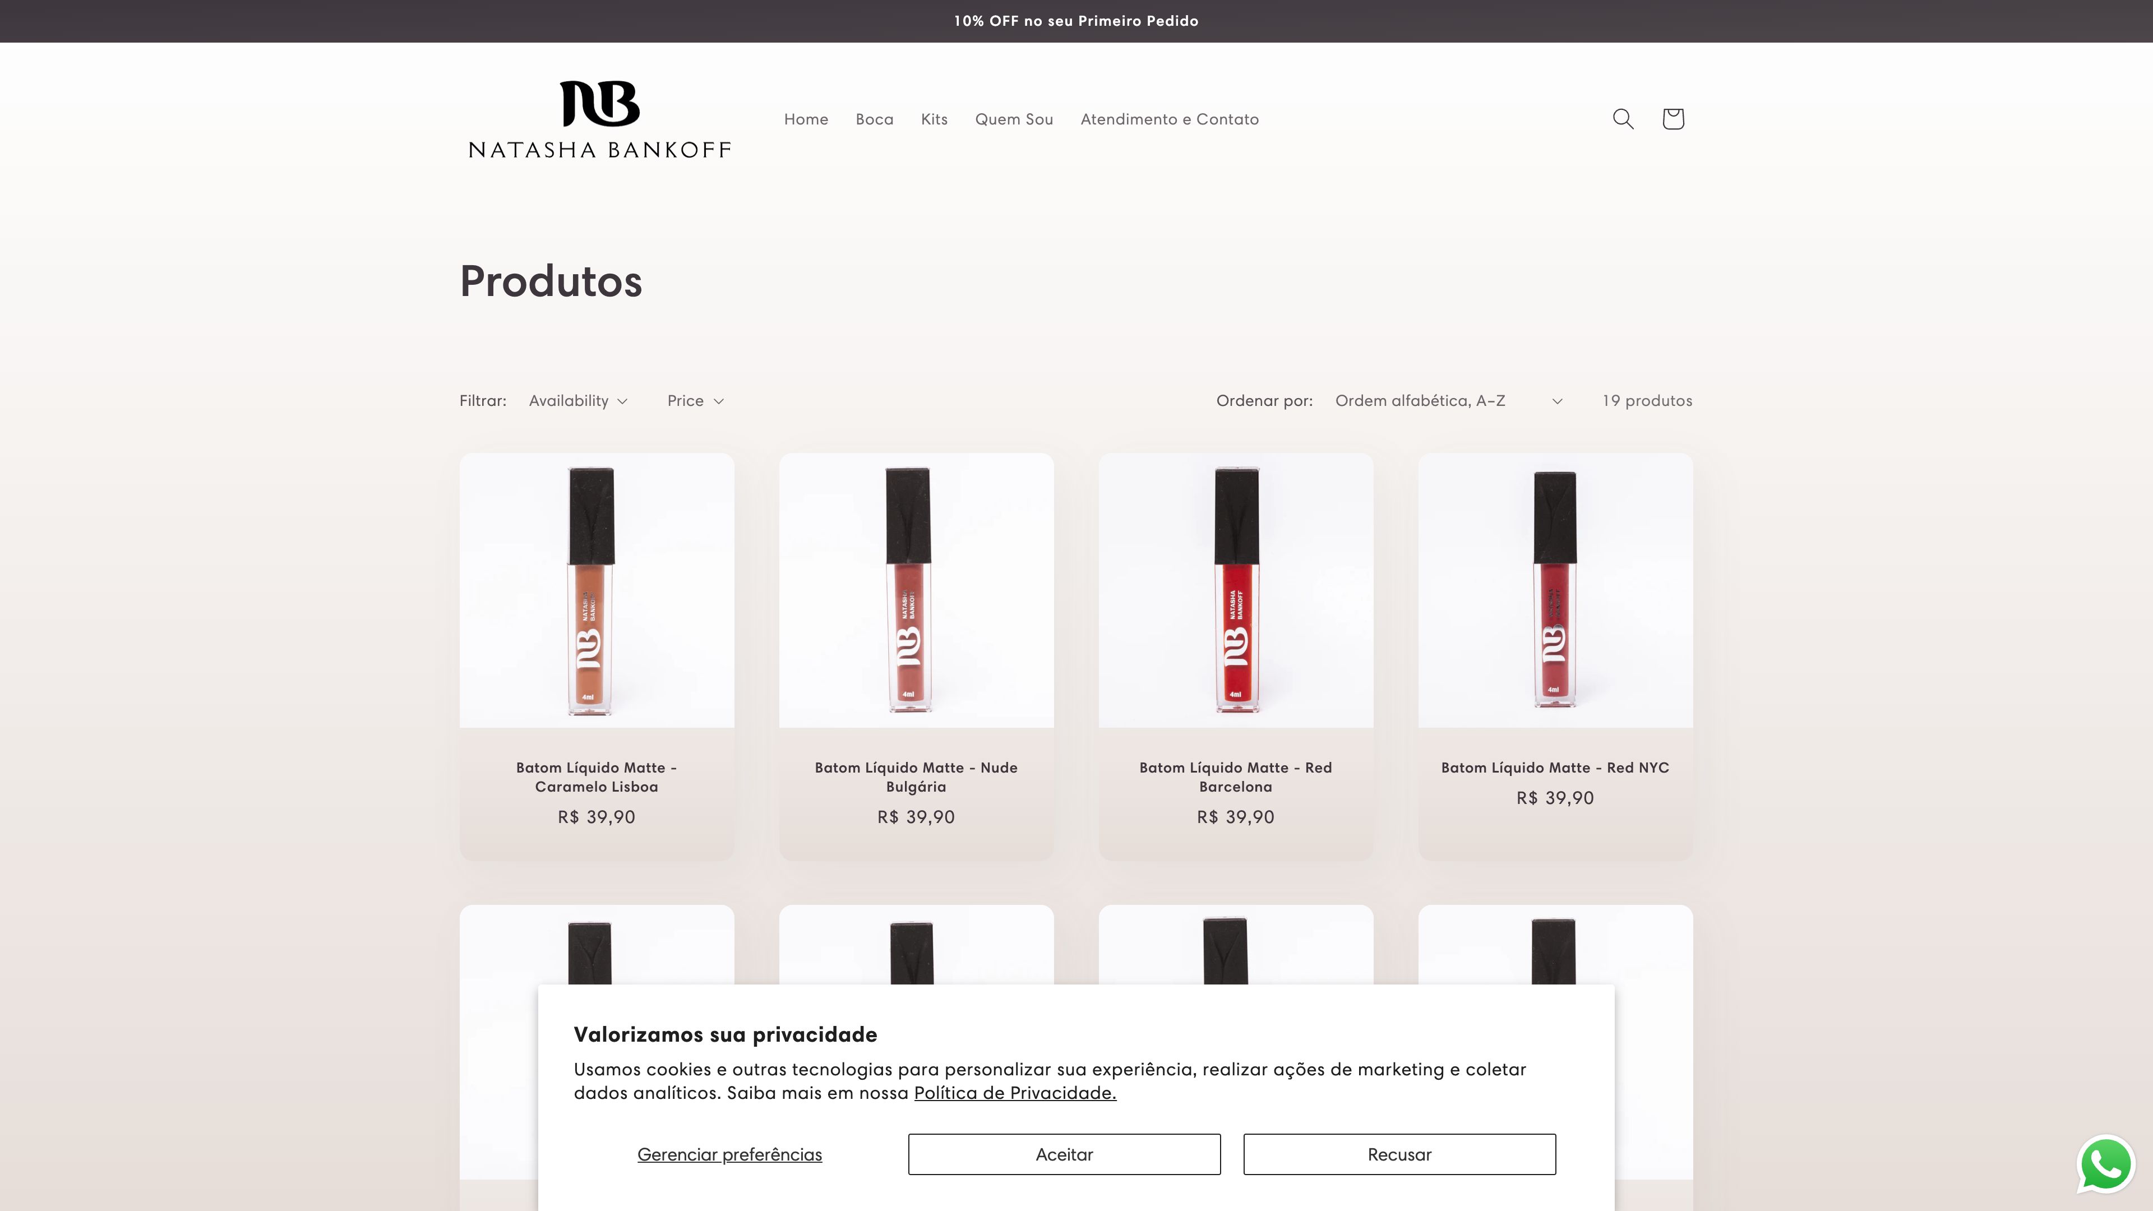Image resolution: width=2153 pixels, height=1211 pixels.
Task: Expand the Availability filter
Action: pos(577,400)
